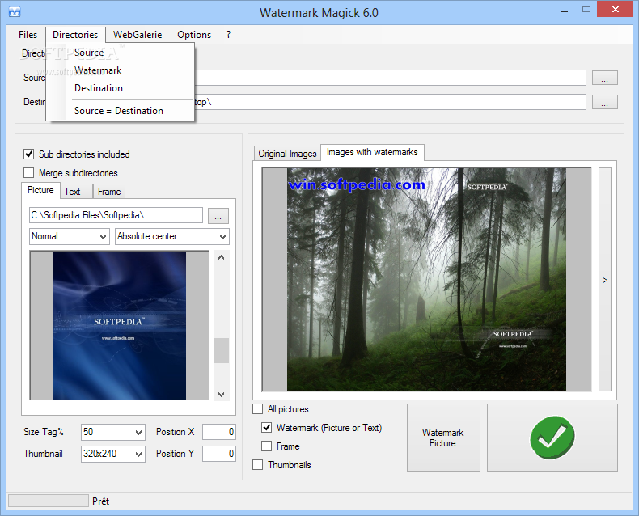Click the Prêt status text
639x516 pixels.
[x=100, y=501]
